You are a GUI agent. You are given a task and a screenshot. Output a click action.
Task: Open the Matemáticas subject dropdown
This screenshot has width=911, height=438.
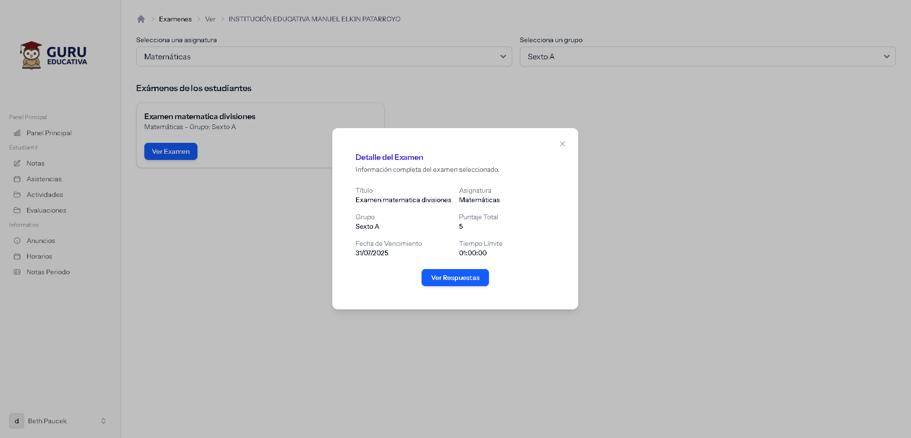[324, 56]
